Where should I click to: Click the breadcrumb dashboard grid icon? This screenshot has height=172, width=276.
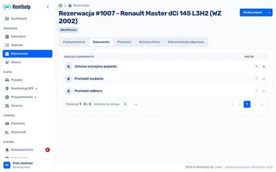(x=61, y=6)
